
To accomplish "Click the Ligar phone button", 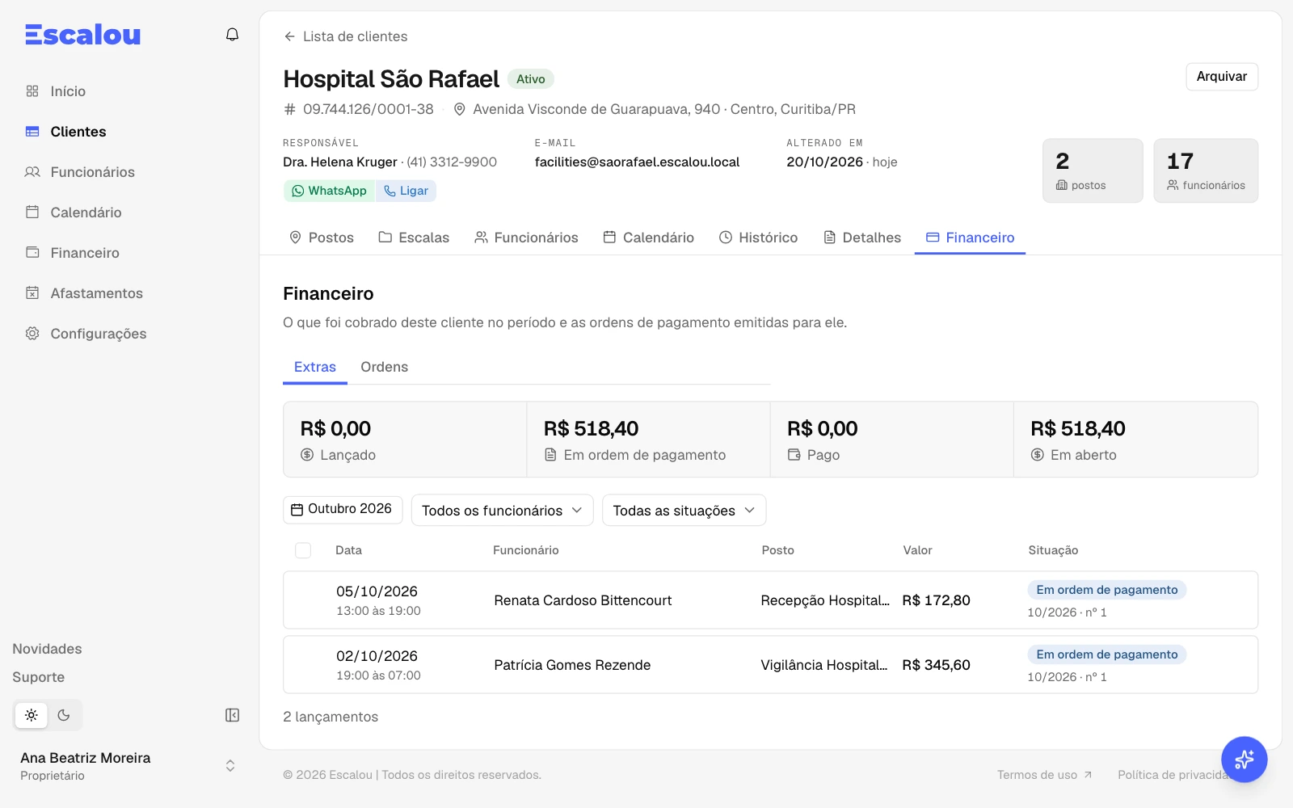I will 406,191.
